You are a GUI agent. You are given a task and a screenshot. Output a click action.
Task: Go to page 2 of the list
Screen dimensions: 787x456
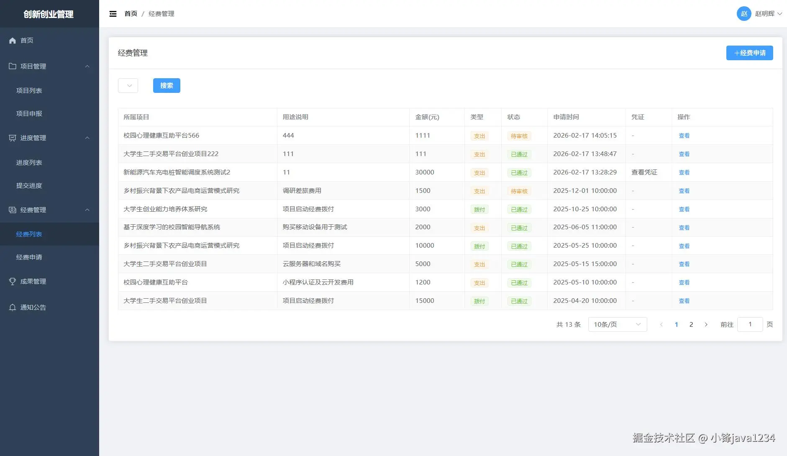(x=691, y=325)
